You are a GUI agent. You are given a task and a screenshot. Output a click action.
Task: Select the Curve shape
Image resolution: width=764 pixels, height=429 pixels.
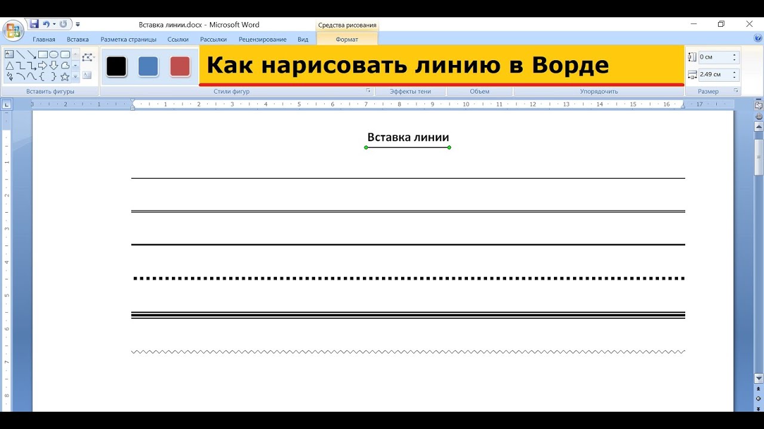(32, 77)
